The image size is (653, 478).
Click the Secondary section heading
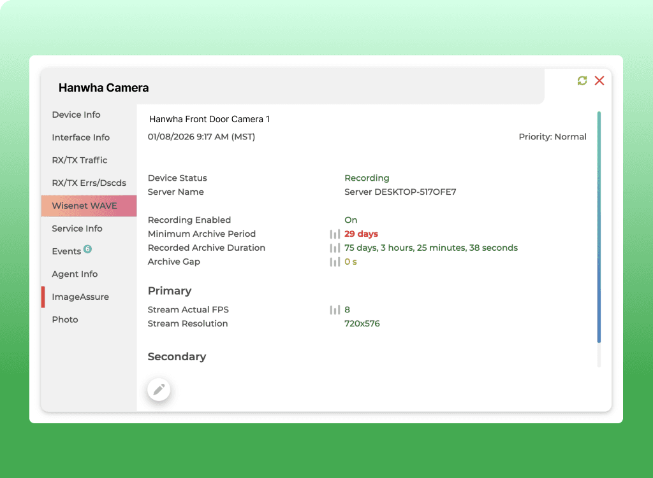coord(177,356)
